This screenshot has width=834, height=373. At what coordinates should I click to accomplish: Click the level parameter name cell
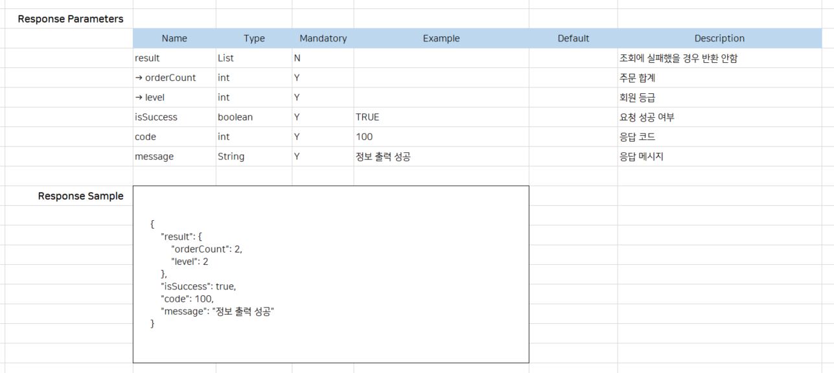[174, 98]
